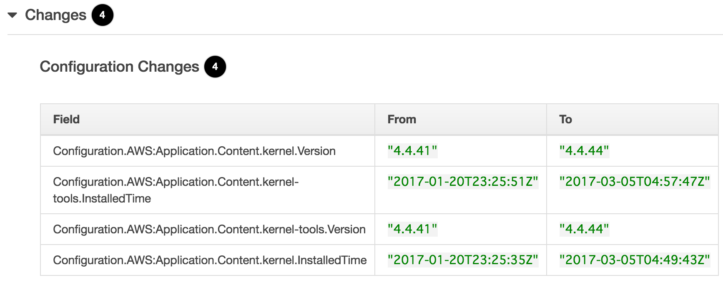
Task: Click kernel-tools.Version To value "4.4.44"
Action: pos(584,229)
